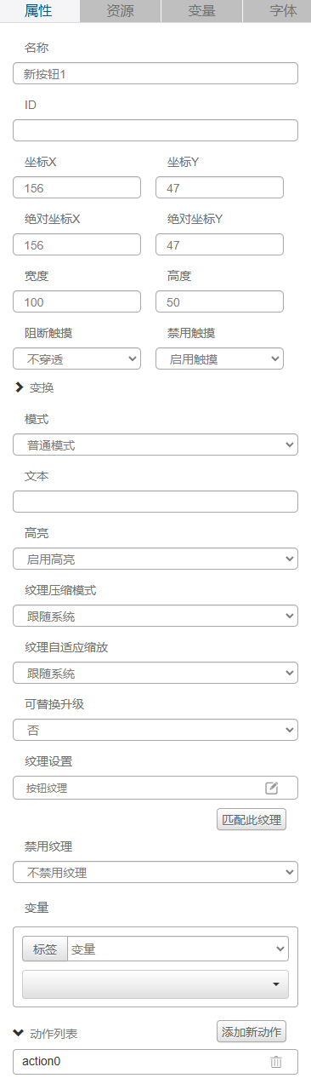Open the 禁用触摸 dropdown
Image resolution: width=311 pixels, height=1084 pixels.
coord(219,358)
